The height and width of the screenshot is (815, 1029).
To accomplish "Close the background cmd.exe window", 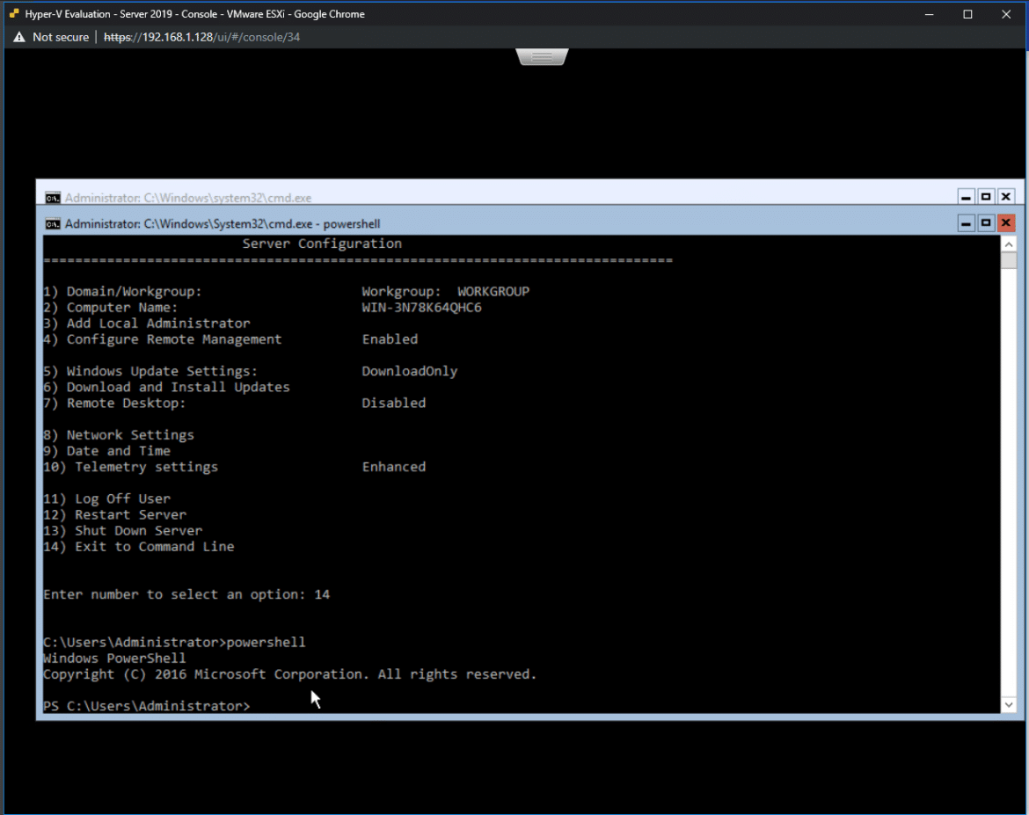I will pos(1005,197).
